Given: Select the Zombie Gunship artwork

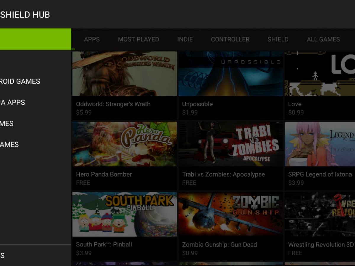Looking at the screenshot, I should coord(231,214).
